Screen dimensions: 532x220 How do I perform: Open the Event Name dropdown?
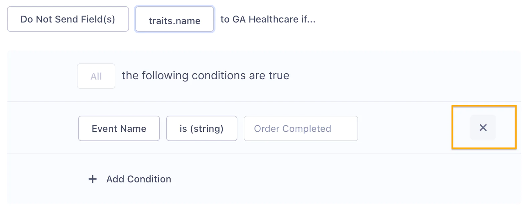(119, 128)
